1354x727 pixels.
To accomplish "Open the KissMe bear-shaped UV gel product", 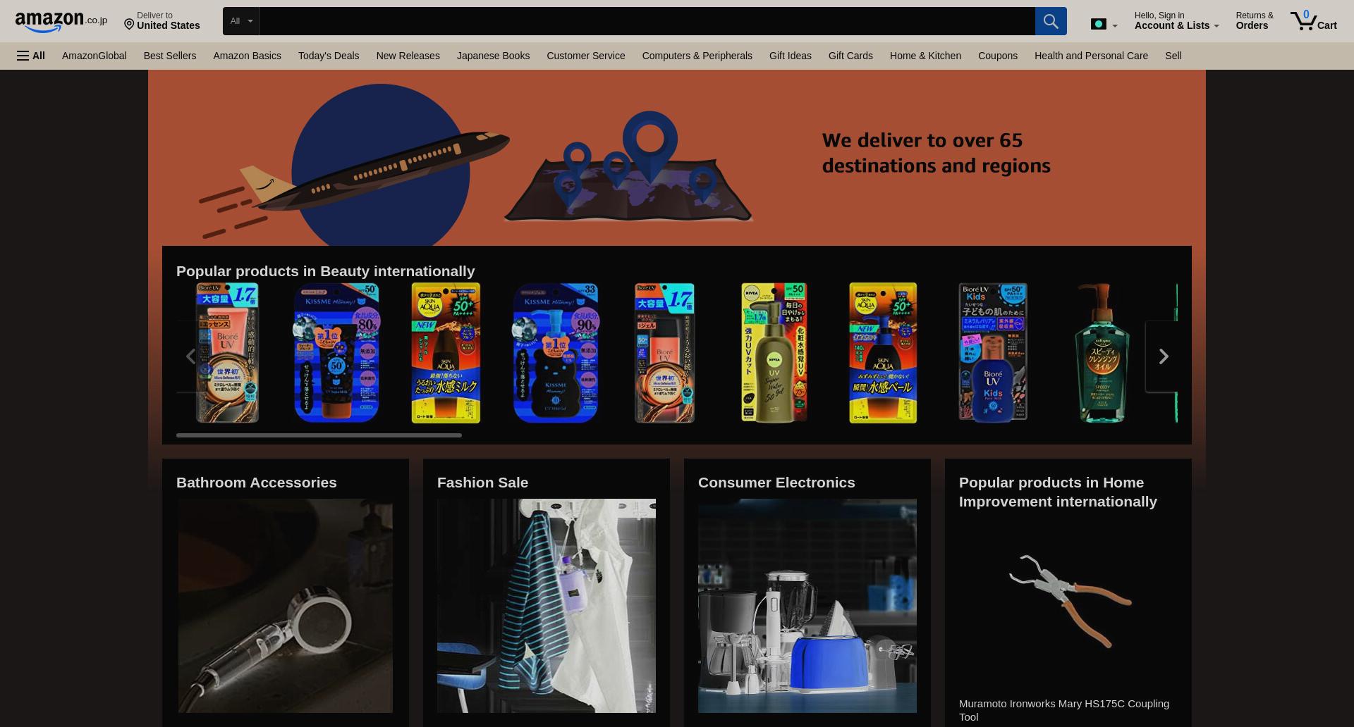I will click(556, 353).
